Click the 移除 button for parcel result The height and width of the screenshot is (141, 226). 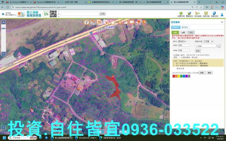coord(209,72)
